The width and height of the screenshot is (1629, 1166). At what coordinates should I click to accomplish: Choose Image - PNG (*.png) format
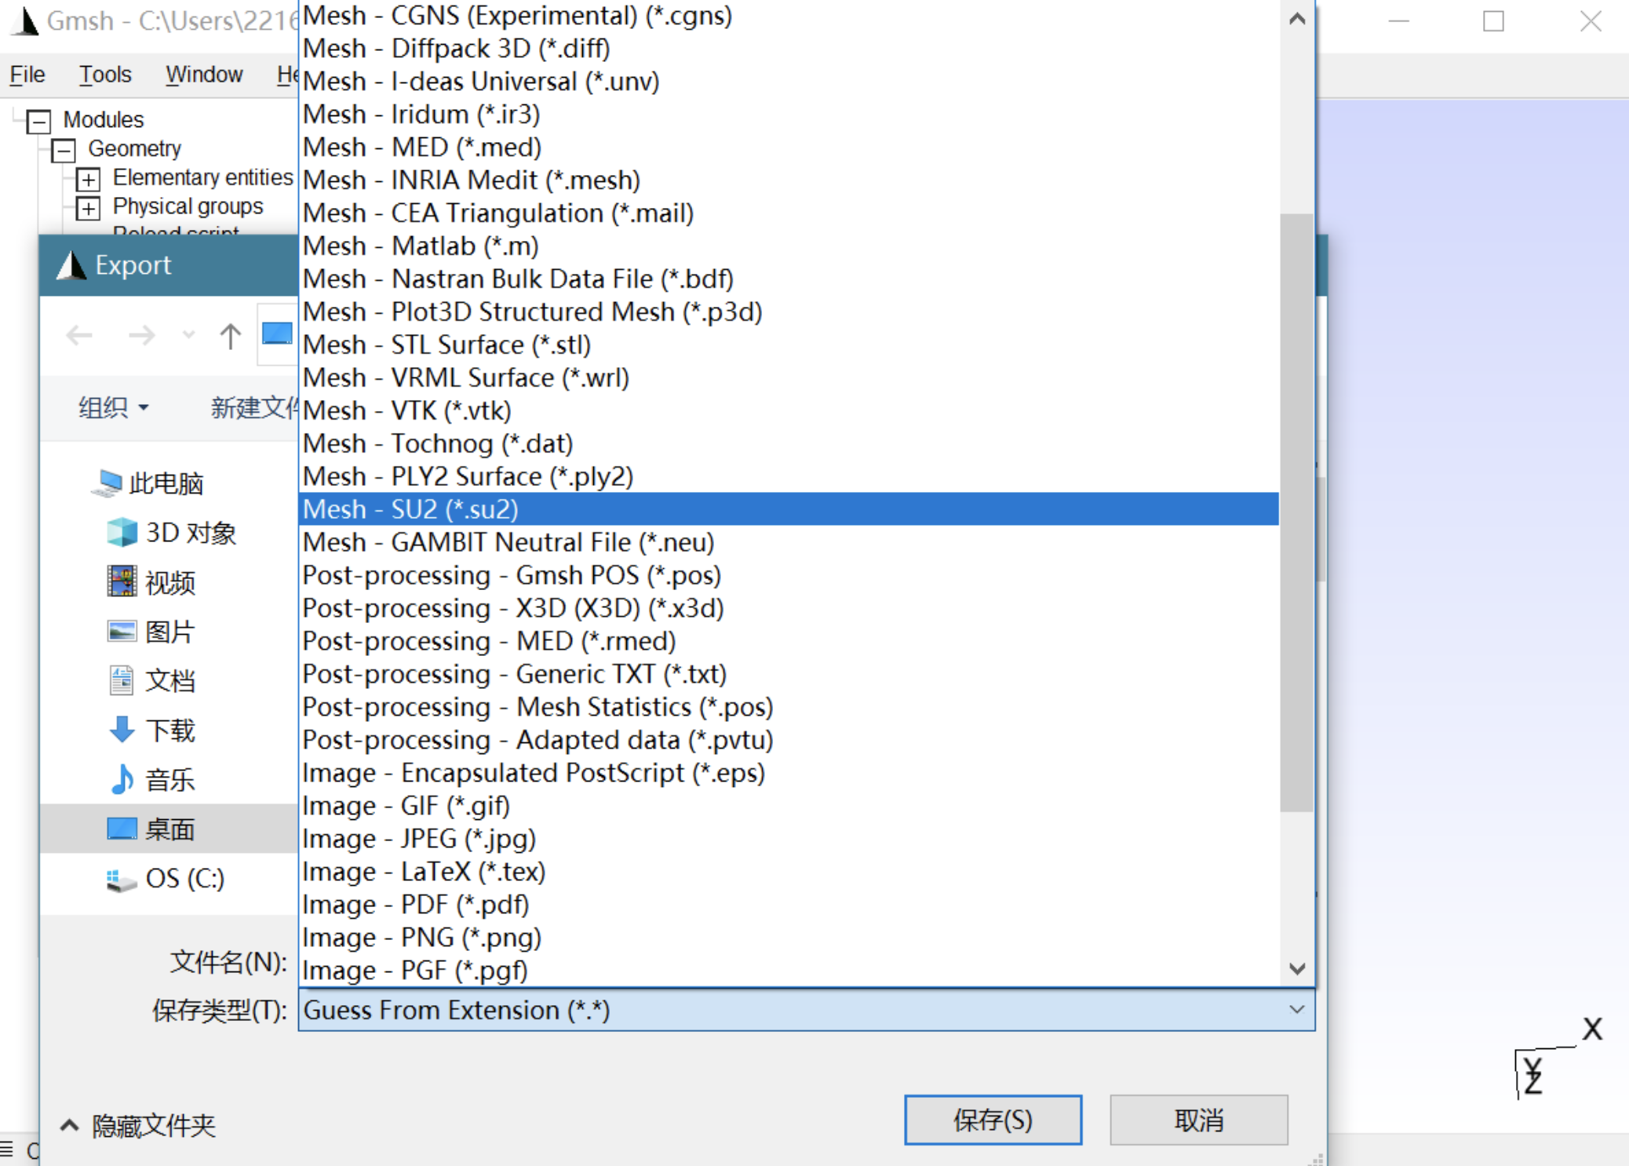click(x=421, y=938)
